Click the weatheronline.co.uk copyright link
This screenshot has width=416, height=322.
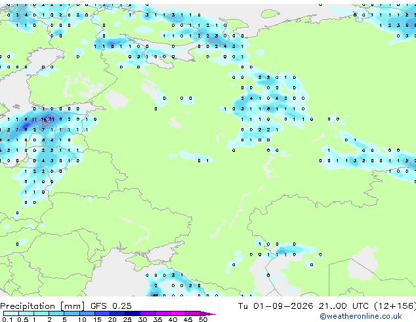click(x=361, y=316)
